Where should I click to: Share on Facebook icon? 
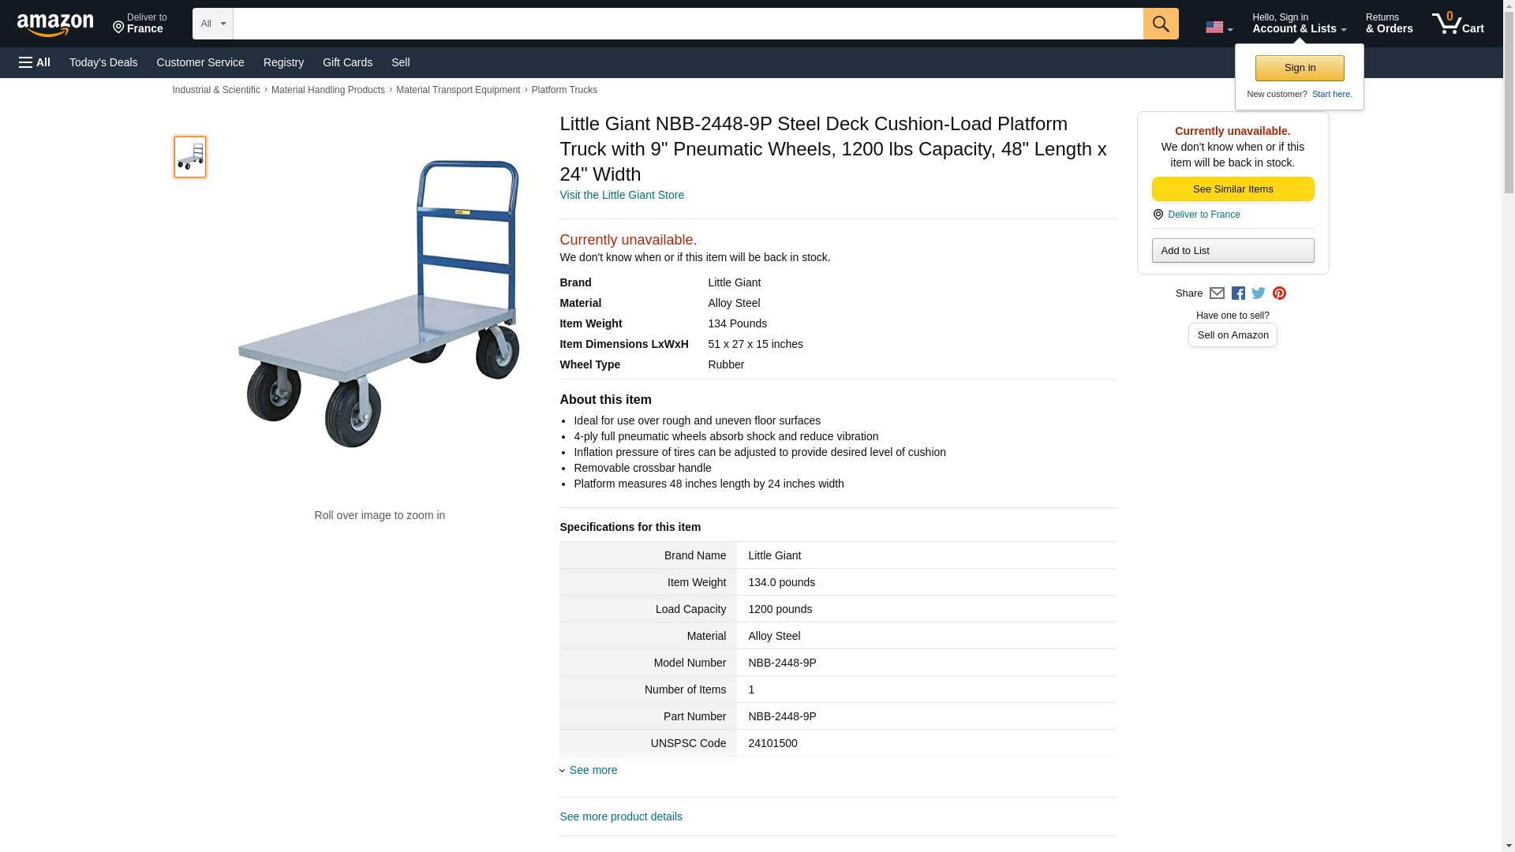[x=1238, y=293]
